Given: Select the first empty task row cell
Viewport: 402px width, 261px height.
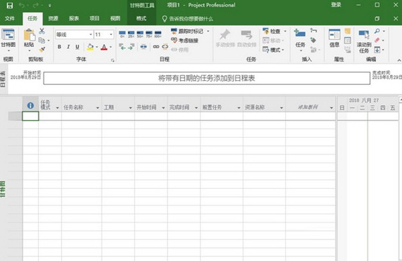Looking at the screenshot, I should pos(31,116).
